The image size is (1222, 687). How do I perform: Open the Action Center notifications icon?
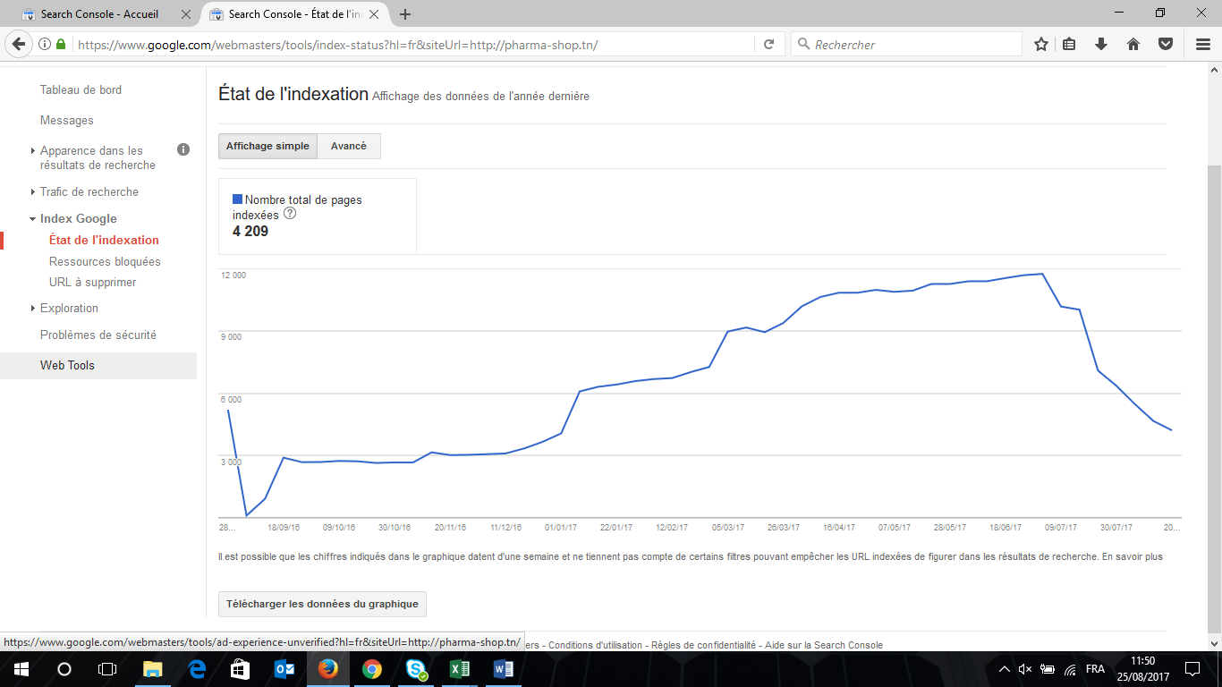click(1192, 669)
